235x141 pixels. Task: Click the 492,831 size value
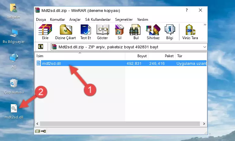tap(134, 63)
